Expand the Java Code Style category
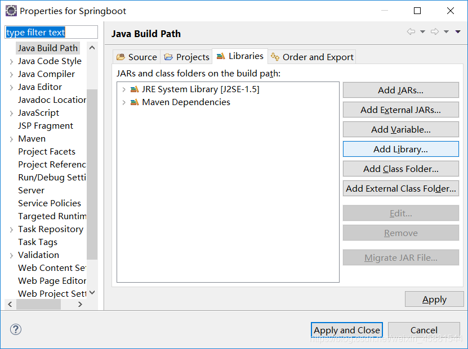468x349 pixels. (11, 62)
